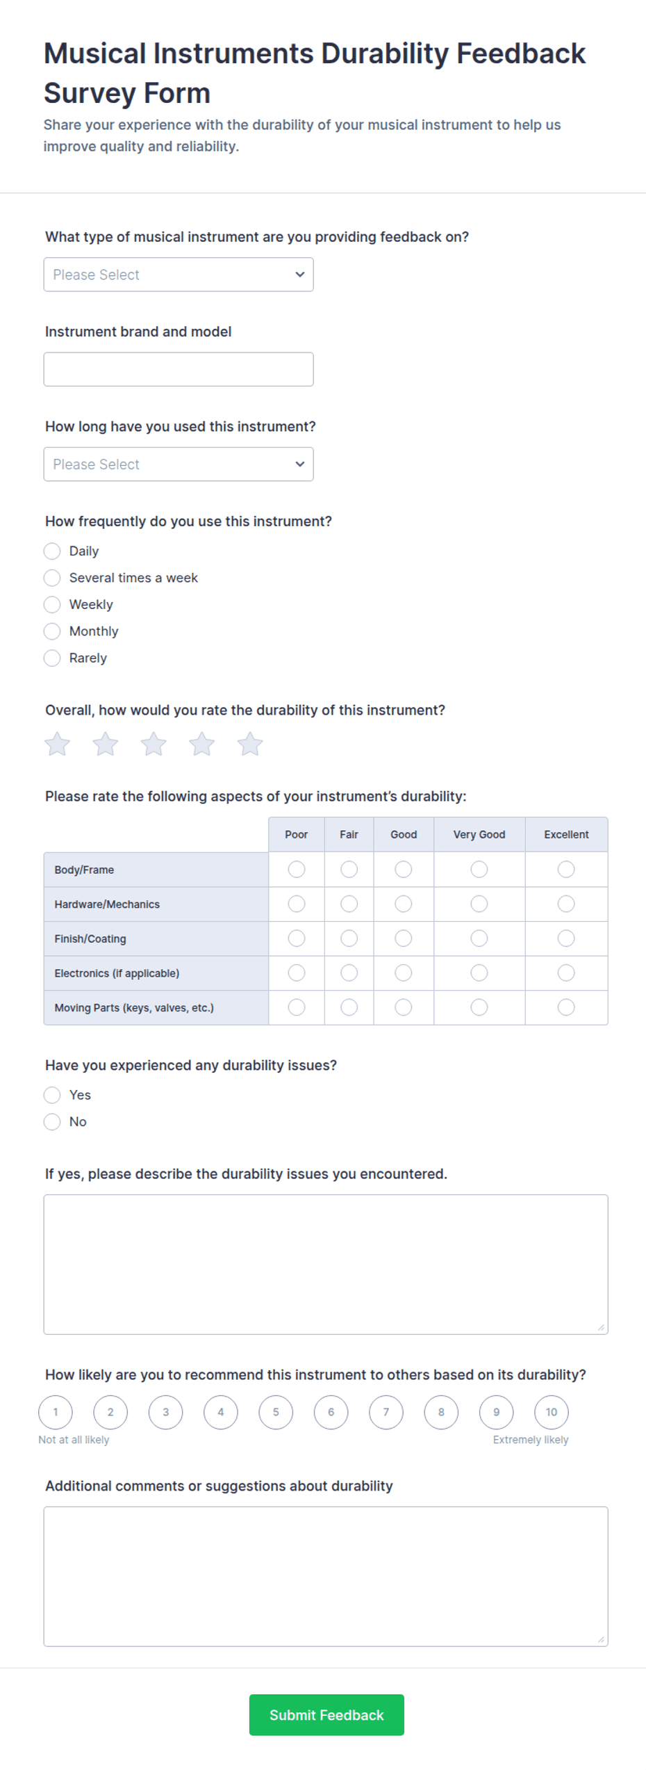The width and height of the screenshot is (646, 1770).
Task: Choose Several times a week option
Action: (52, 578)
